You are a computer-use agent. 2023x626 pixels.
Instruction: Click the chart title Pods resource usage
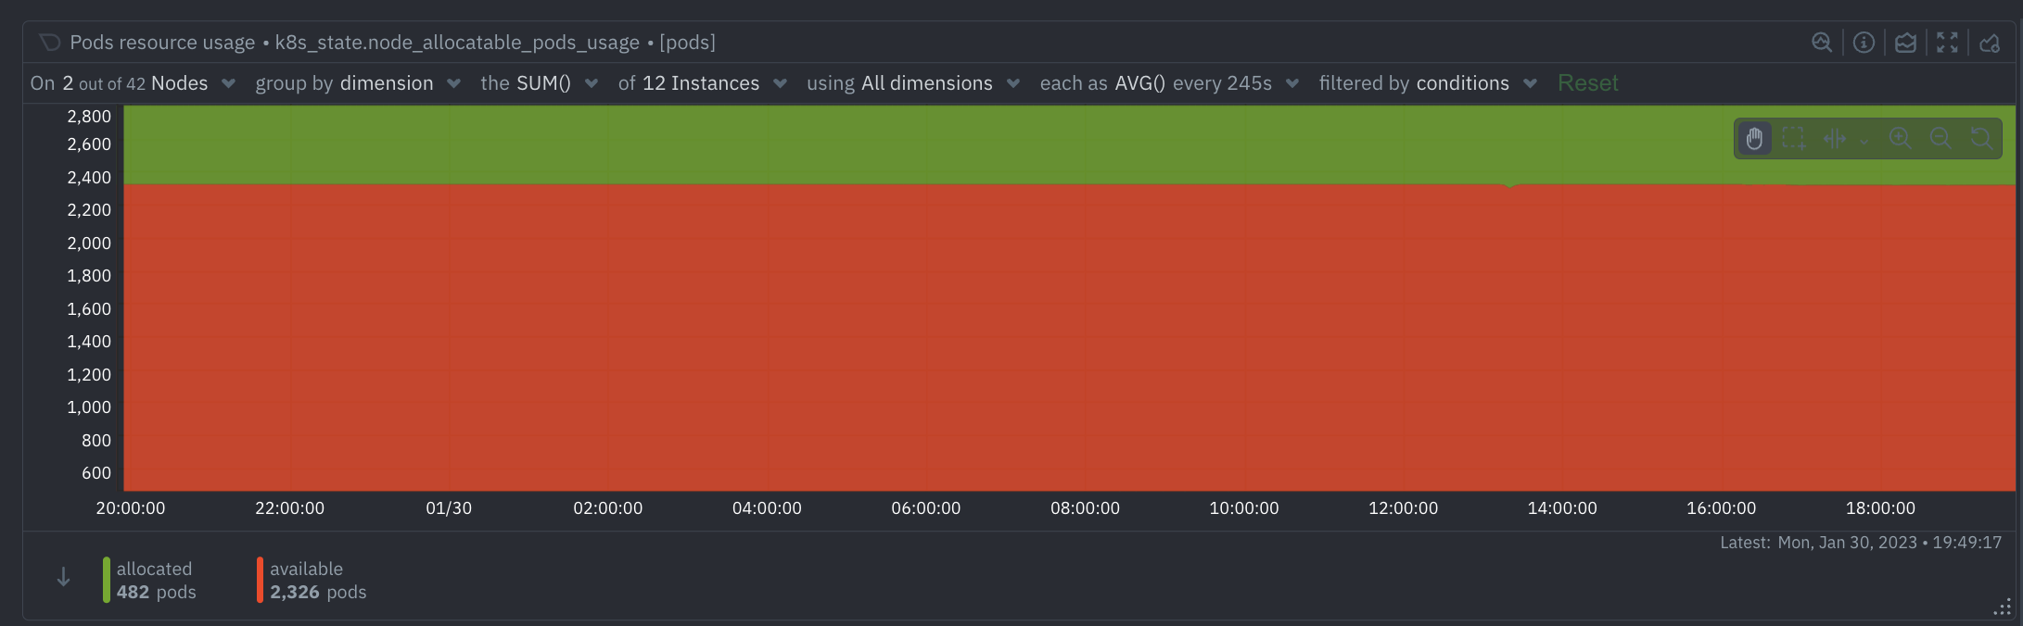tap(162, 43)
